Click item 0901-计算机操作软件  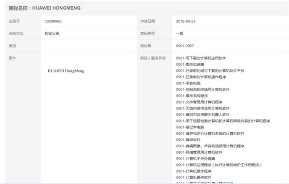(194, 178)
